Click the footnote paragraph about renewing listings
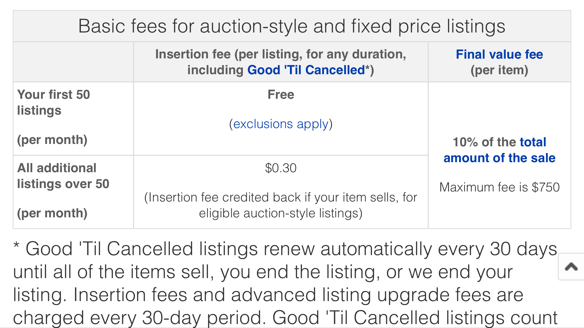Screen dimensions: 584x328 point(285,283)
